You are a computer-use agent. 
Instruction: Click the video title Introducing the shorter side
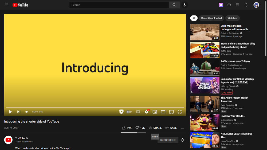tap(32, 121)
